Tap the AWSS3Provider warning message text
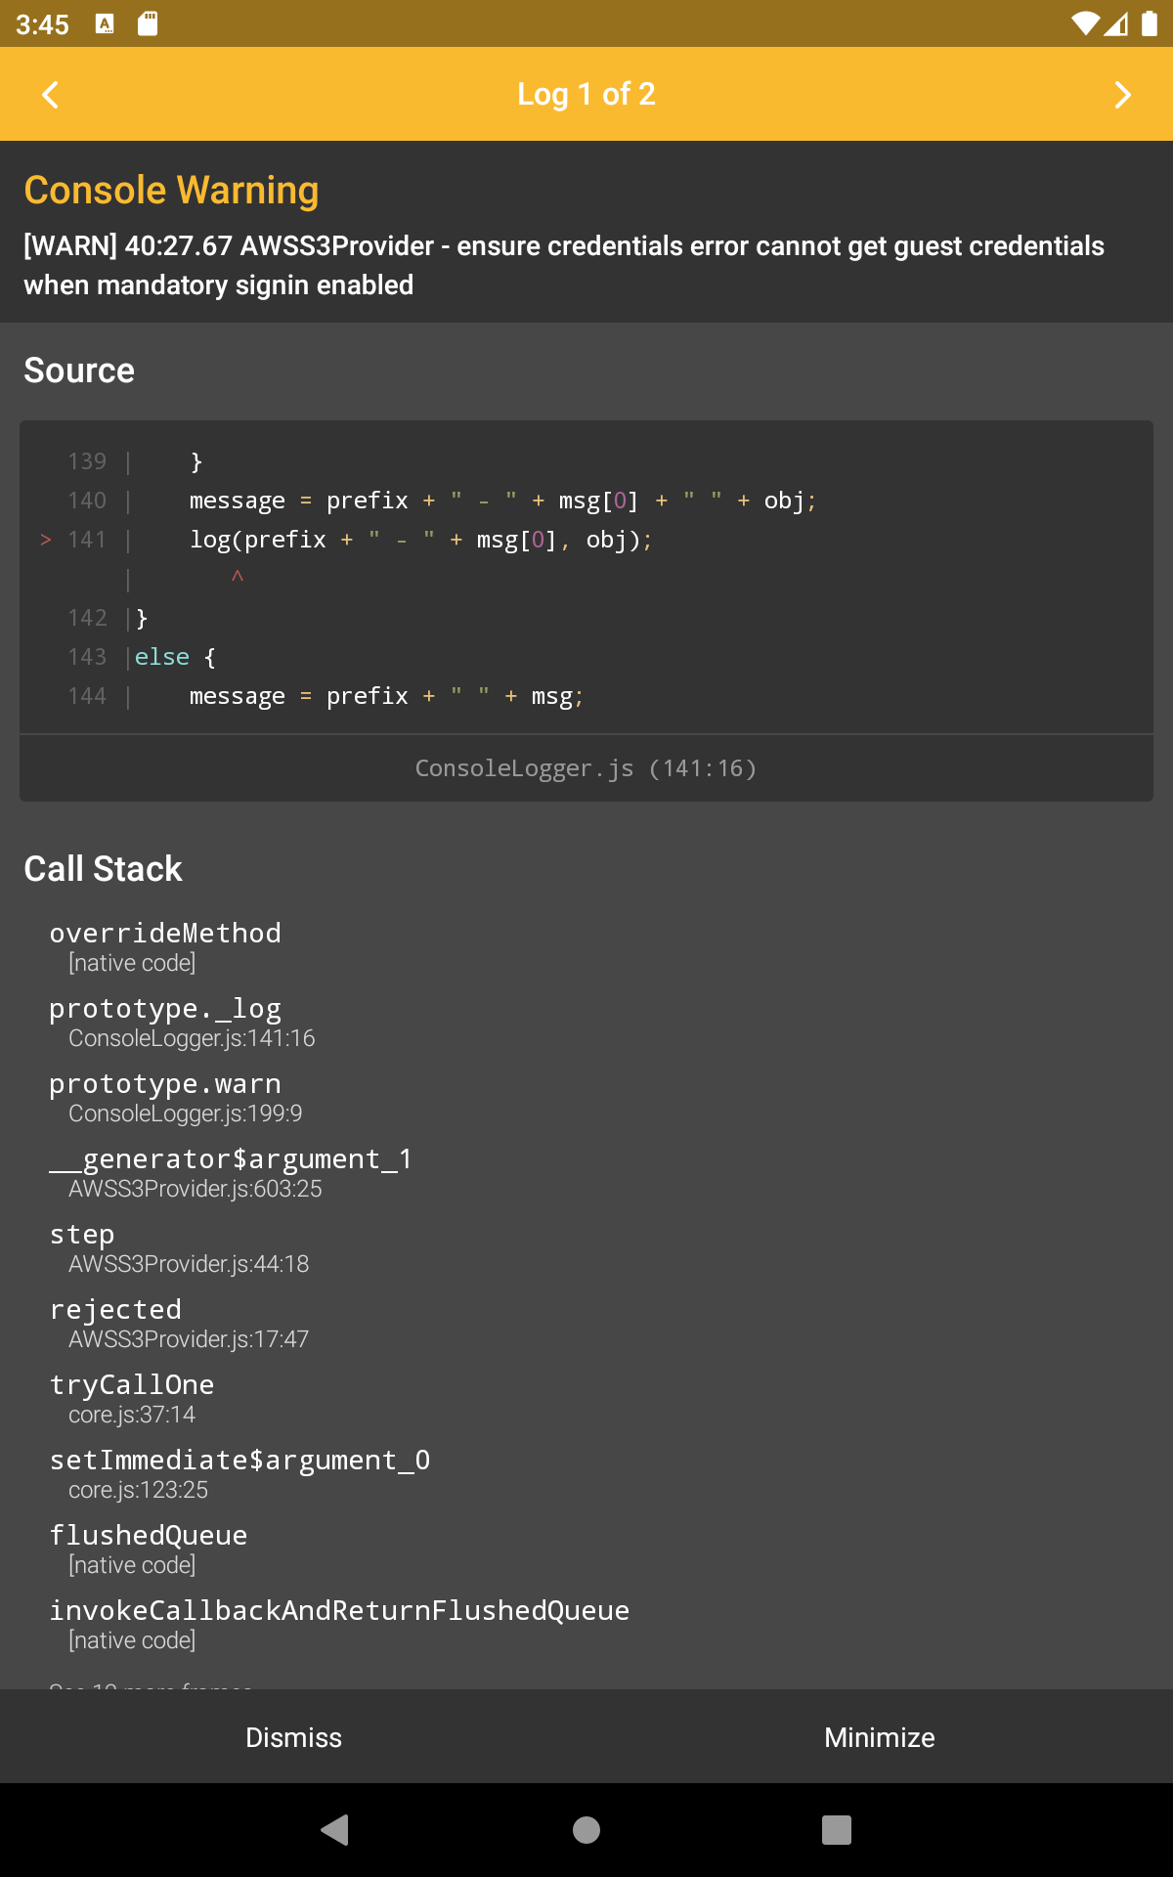 (x=564, y=265)
